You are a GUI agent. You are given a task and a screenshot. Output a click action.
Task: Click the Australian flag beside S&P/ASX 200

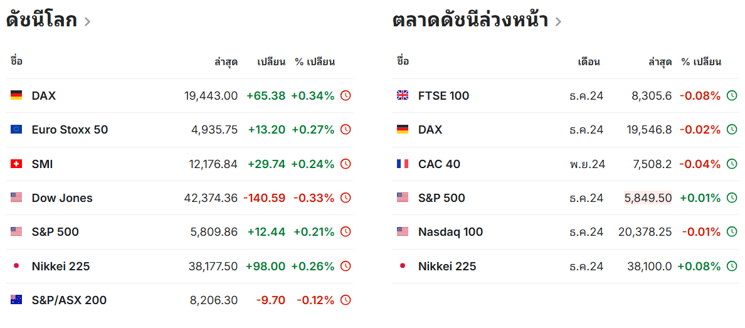click(x=16, y=300)
